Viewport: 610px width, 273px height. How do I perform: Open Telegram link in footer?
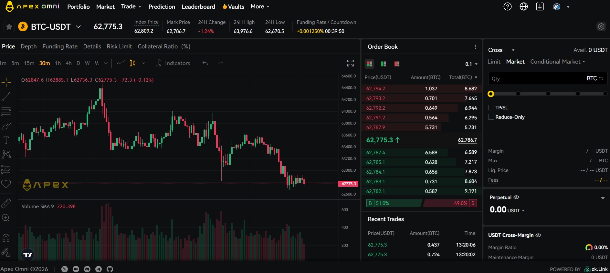point(99,269)
